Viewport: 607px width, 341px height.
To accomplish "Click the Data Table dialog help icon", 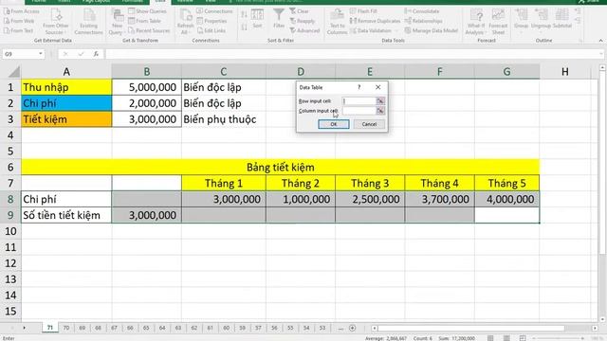I will 359,87.
